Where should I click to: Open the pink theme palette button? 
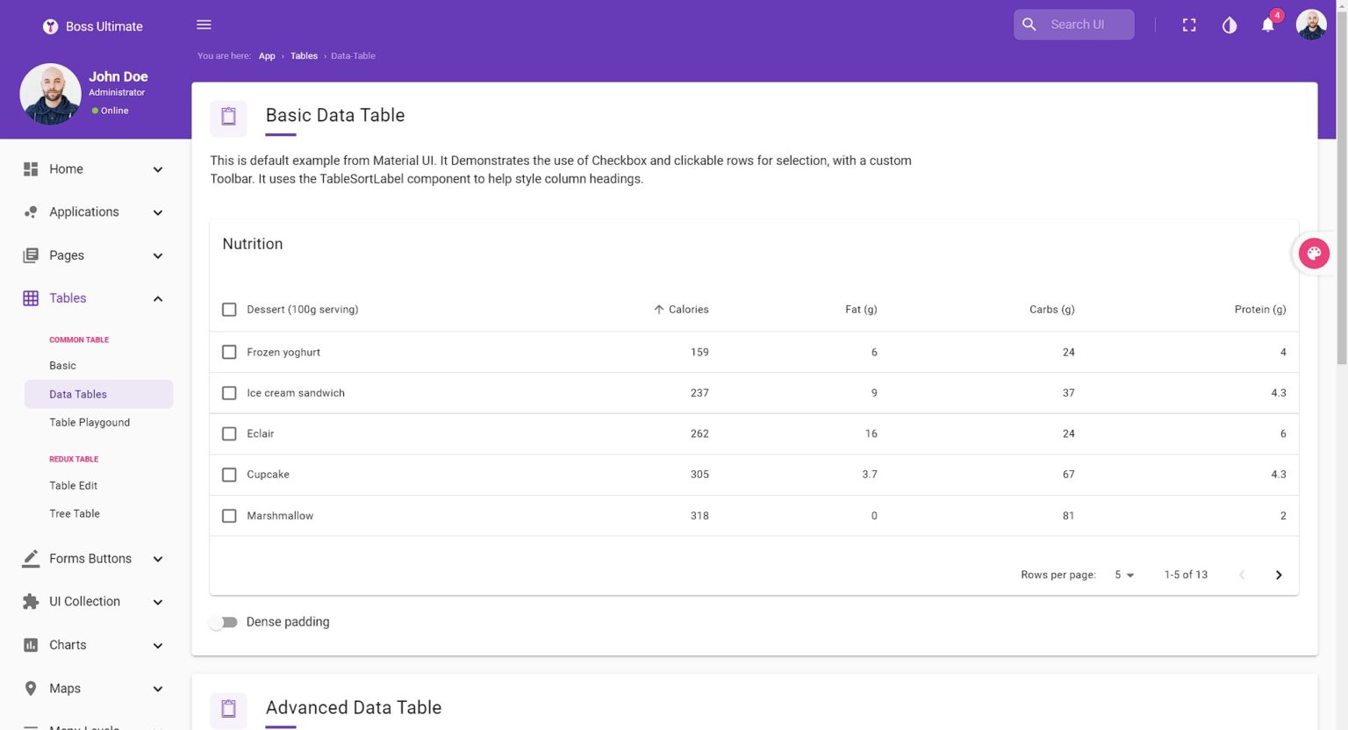(x=1313, y=254)
